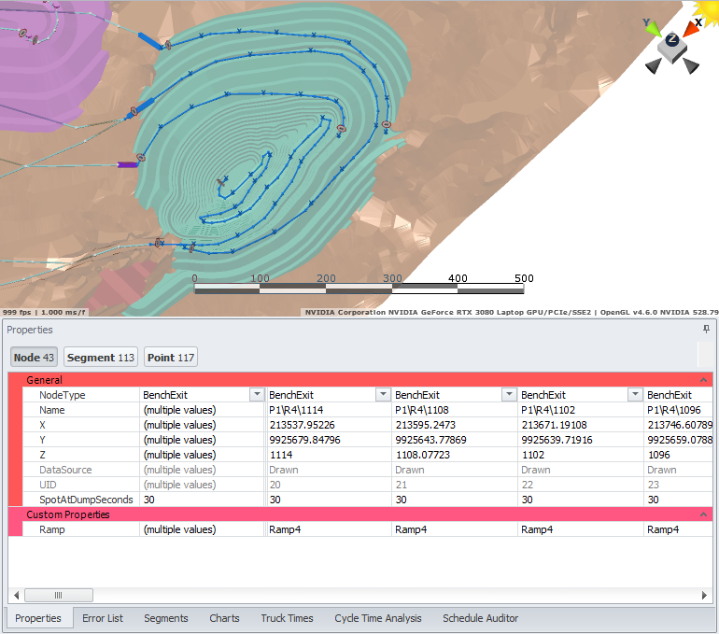Open the Cycle Time Analysis tab
The height and width of the screenshot is (634, 719).
[x=377, y=618]
